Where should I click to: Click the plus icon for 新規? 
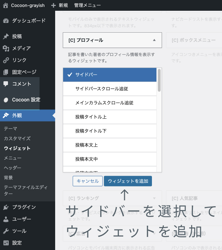point(53,6)
